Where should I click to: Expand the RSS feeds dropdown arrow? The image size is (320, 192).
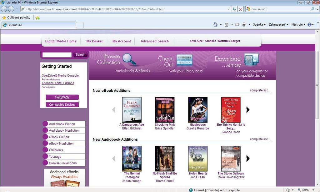(232, 24)
